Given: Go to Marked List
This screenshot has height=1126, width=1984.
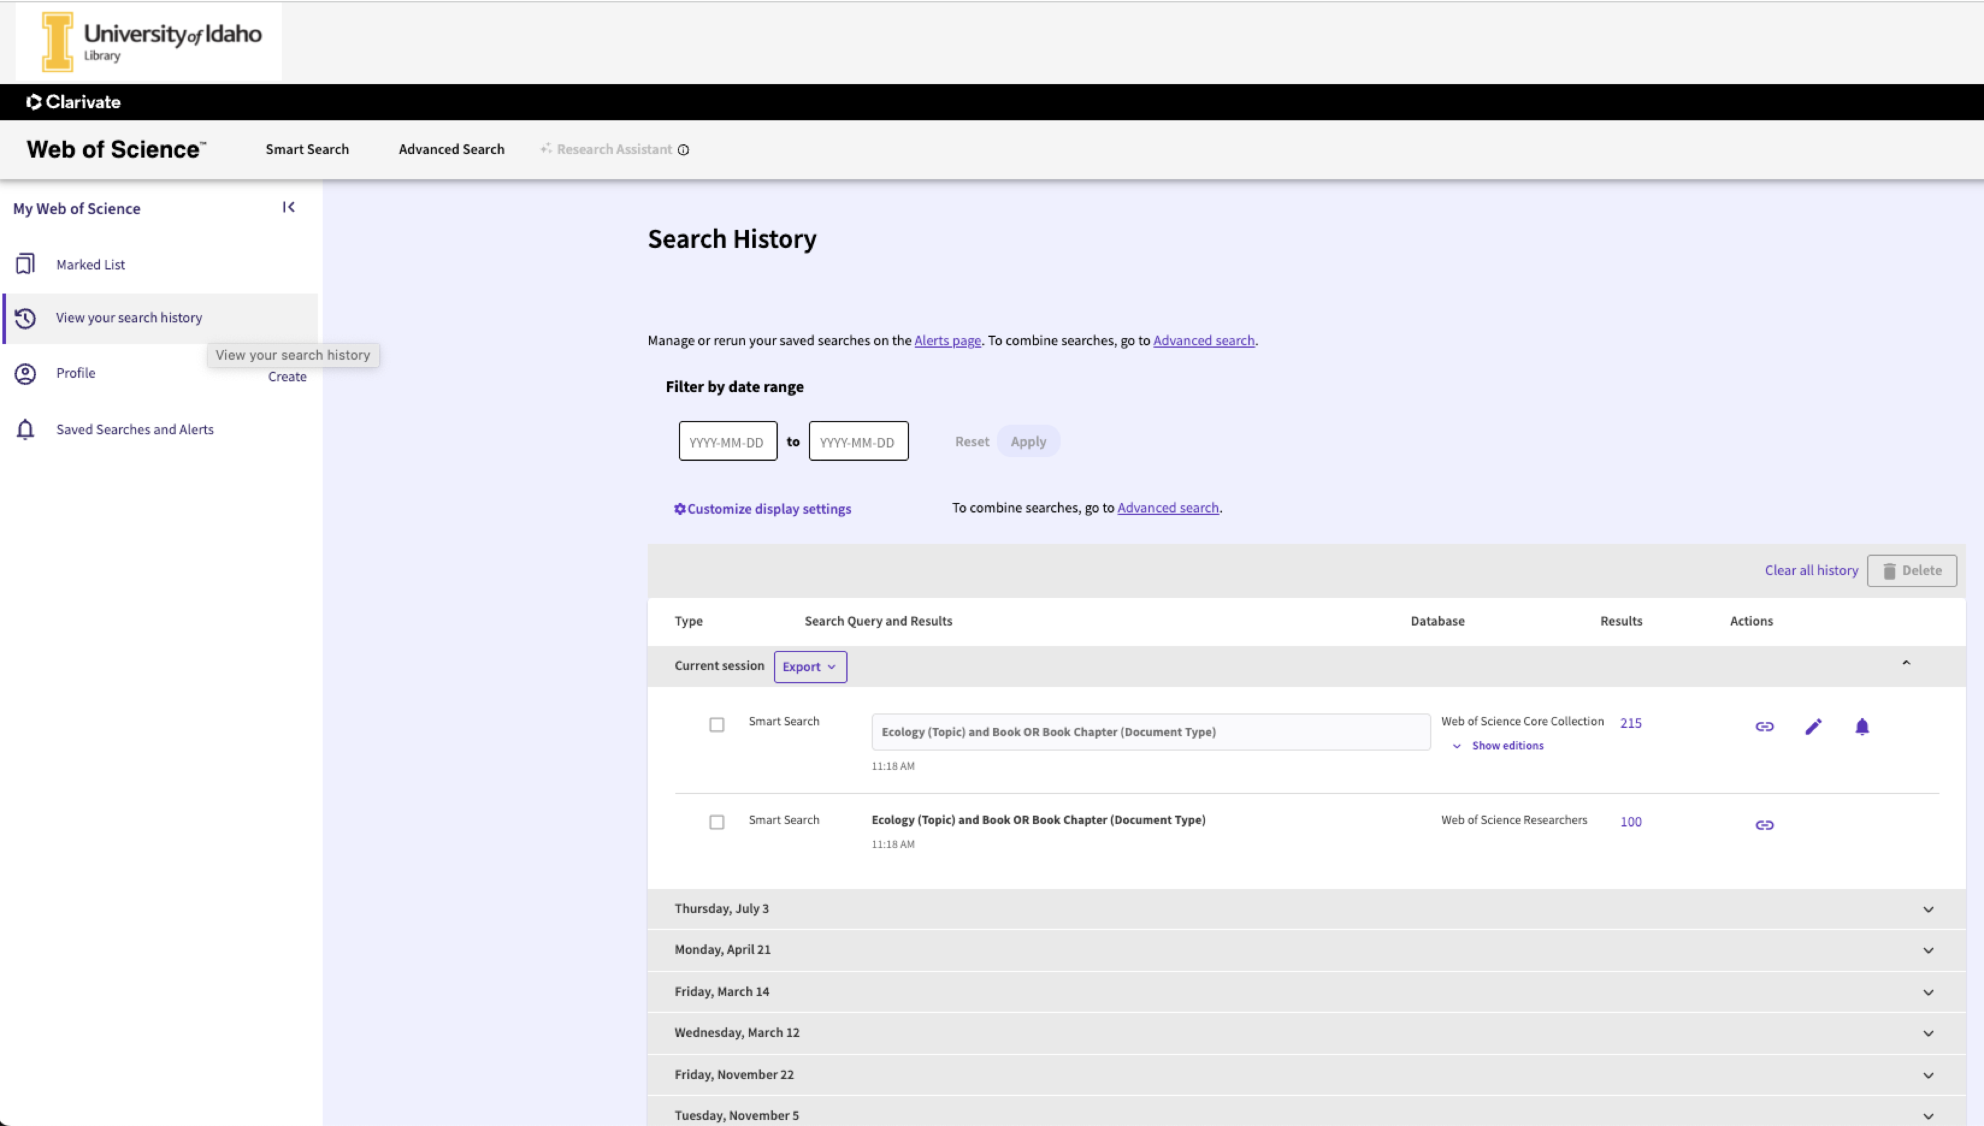Looking at the screenshot, I should tap(90, 265).
